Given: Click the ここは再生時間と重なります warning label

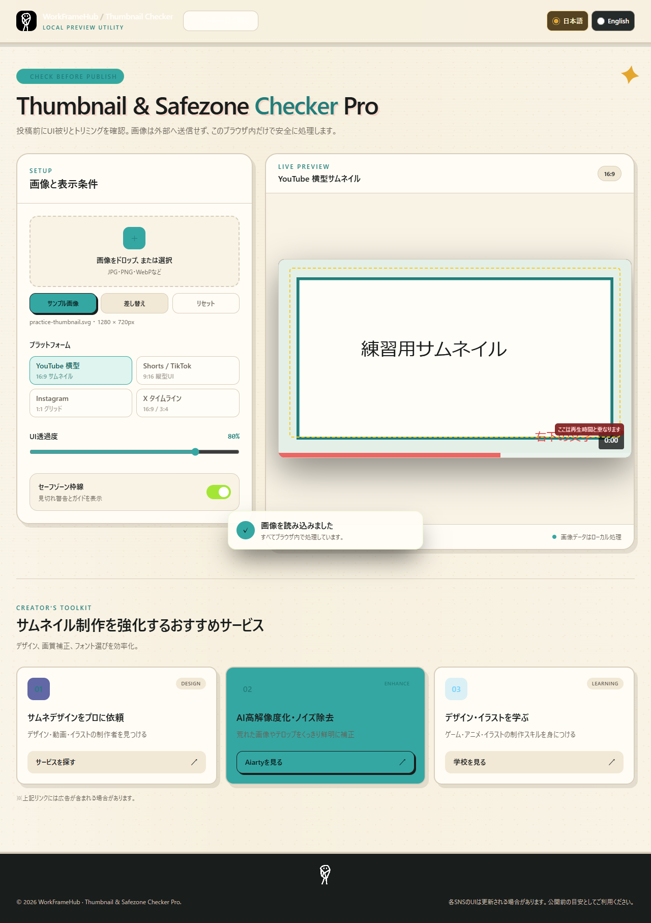Looking at the screenshot, I should point(589,429).
